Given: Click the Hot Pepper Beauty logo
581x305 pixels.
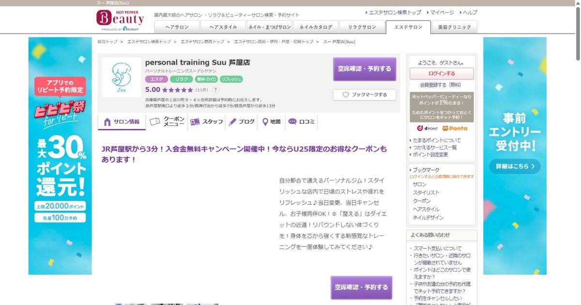Looking at the screenshot, I should point(120,21).
